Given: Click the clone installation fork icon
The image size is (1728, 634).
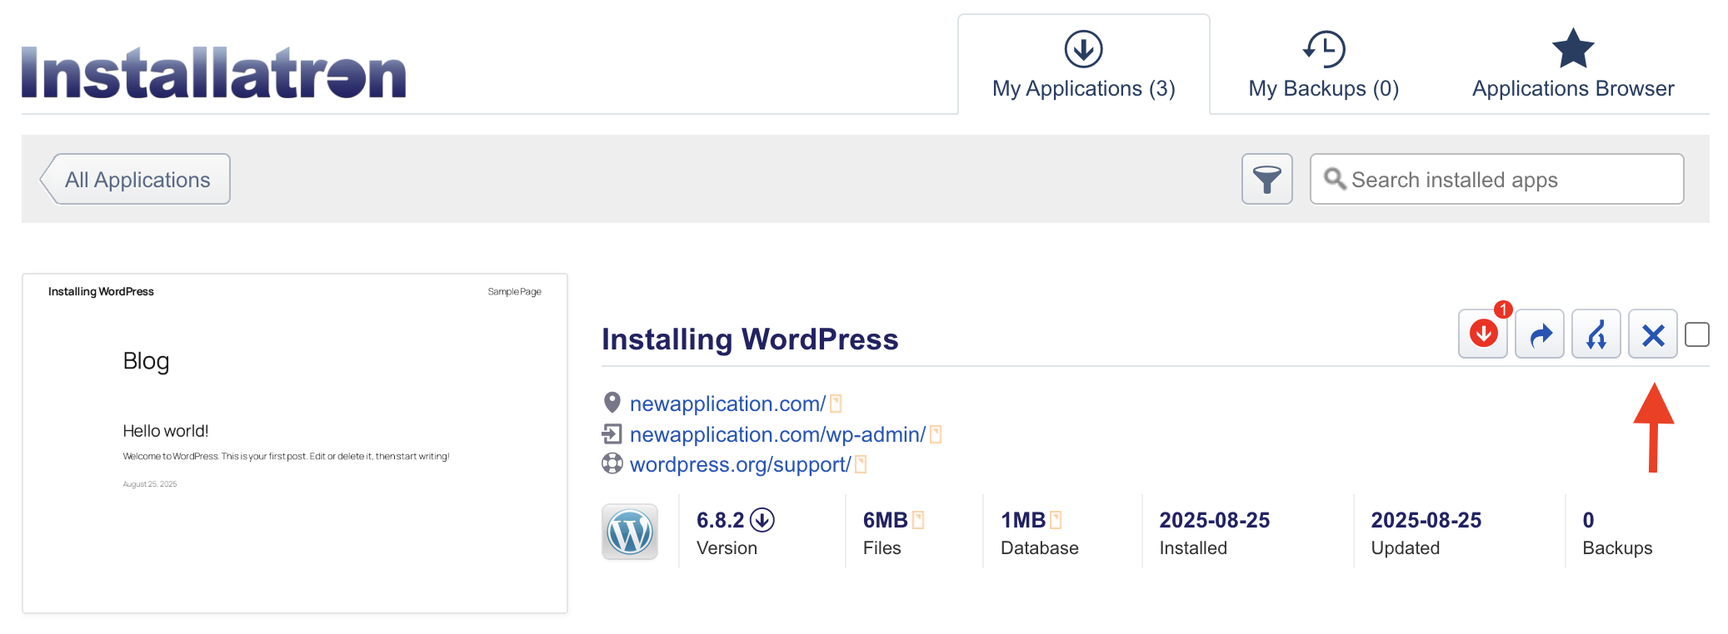Looking at the screenshot, I should tap(1596, 334).
